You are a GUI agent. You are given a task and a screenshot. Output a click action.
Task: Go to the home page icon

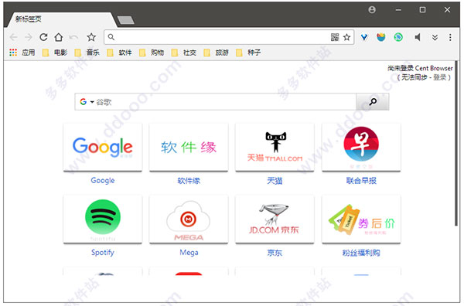[59, 37]
